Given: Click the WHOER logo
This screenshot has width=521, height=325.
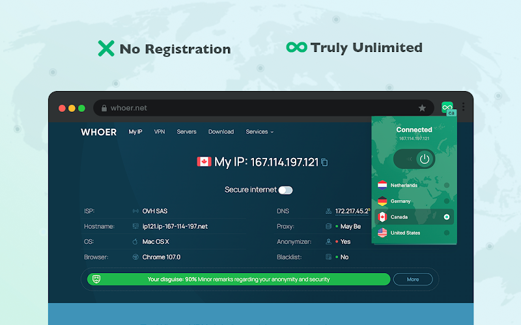Looking at the screenshot, I should click(x=99, y=132).
